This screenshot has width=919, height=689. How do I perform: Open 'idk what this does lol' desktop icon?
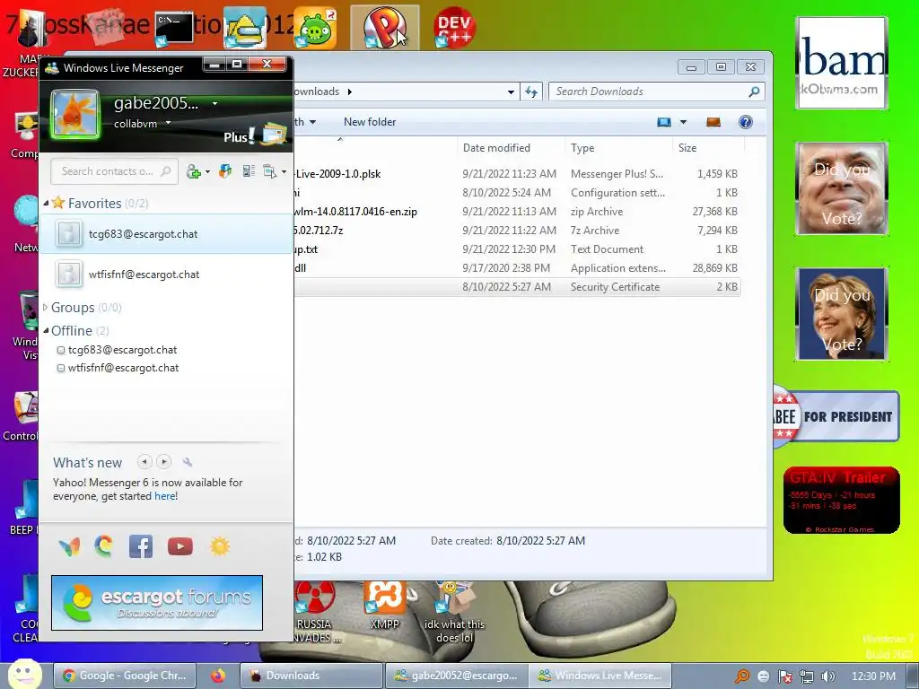(x=454, y=611)
